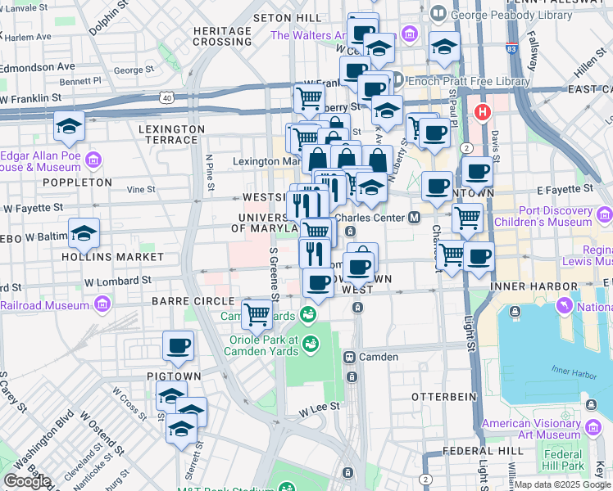Click the American Visionary Art Museum pin
This screenshot has width=613, height=491.
pyautogui.click(x=593, y=427)
